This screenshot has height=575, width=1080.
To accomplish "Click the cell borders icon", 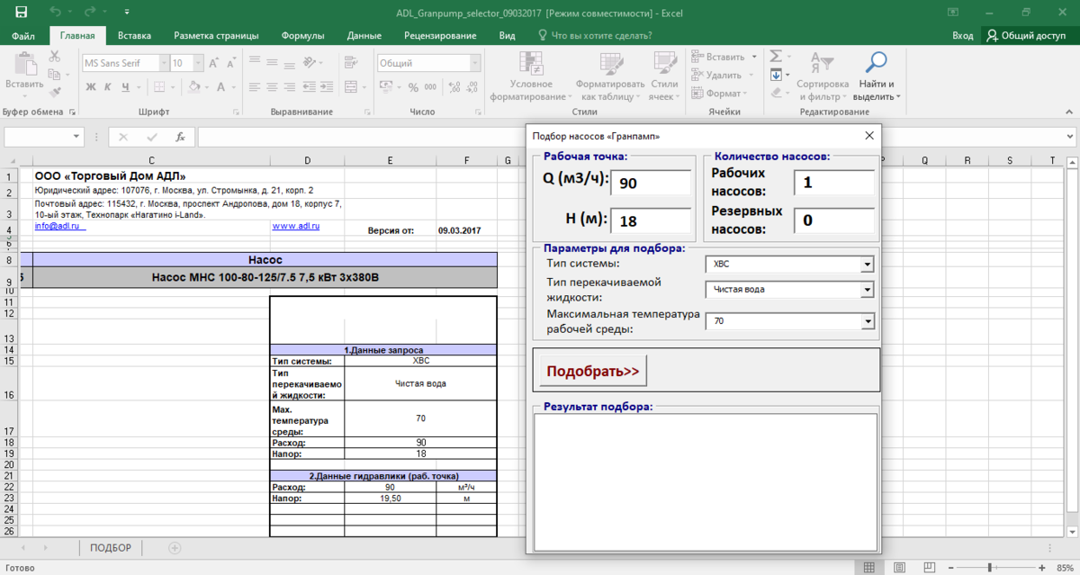I will (159, 87).
